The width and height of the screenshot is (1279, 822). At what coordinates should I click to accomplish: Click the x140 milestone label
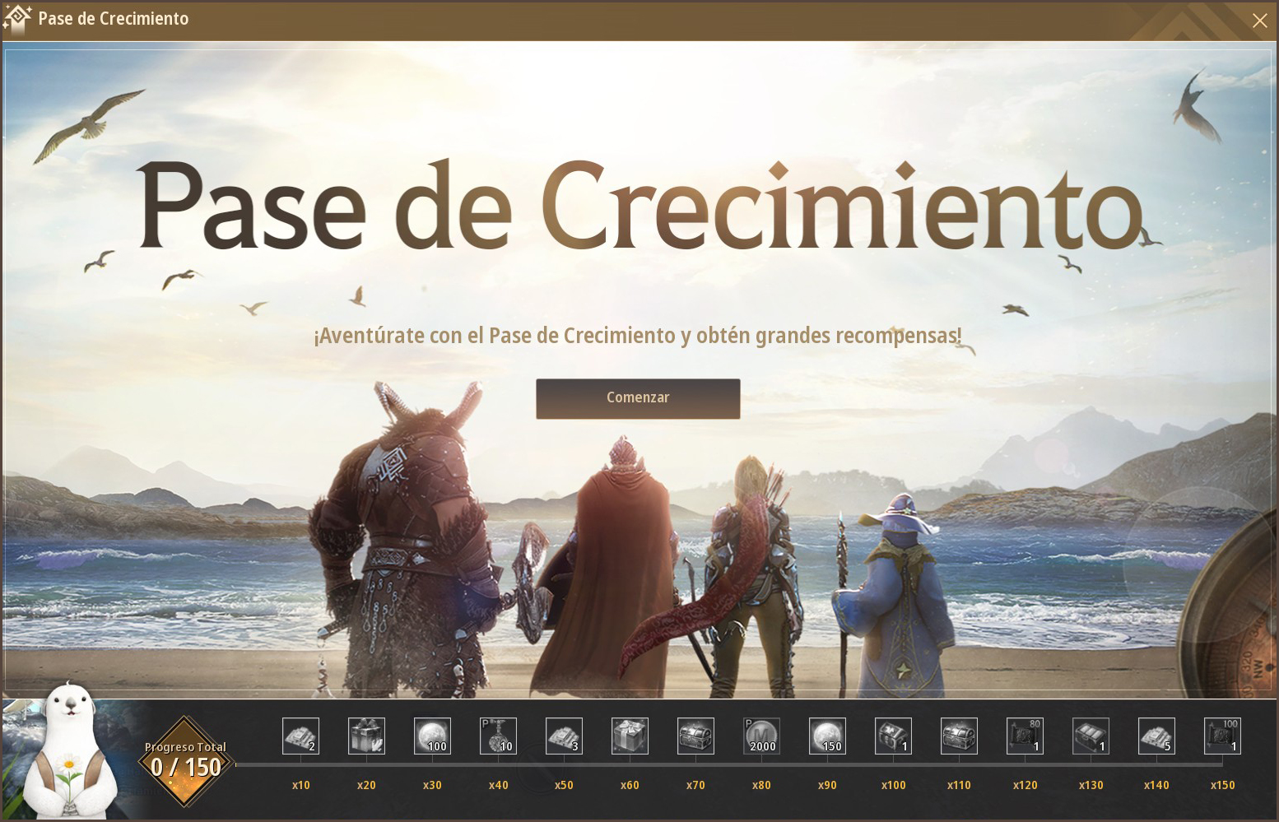pyautogui.click(x=1156, y=785)
